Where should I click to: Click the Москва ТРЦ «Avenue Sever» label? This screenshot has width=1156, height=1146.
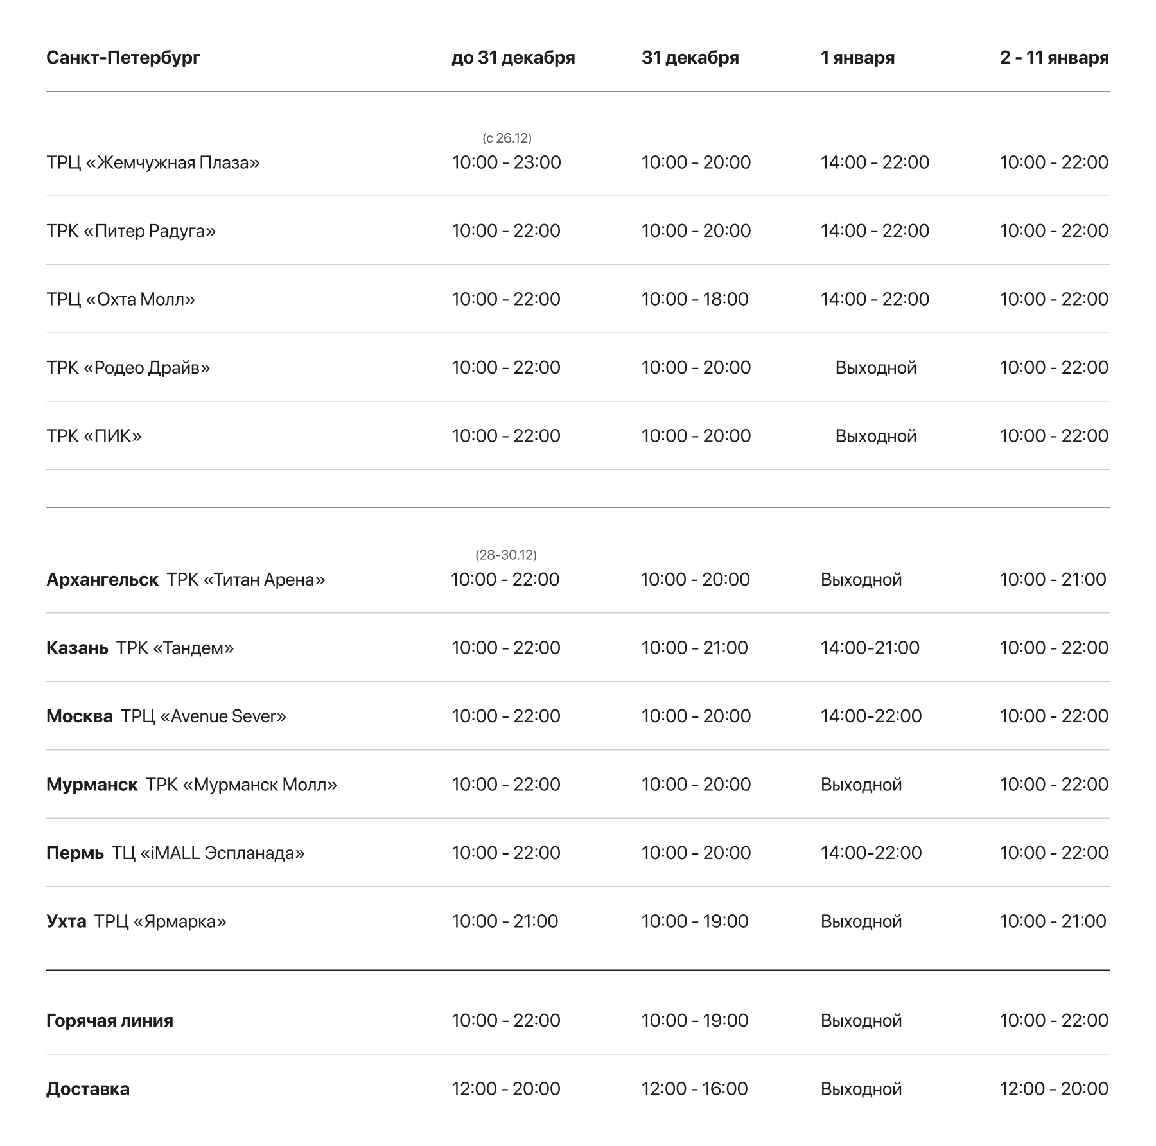pyautogui.click(x=166, y=716)
